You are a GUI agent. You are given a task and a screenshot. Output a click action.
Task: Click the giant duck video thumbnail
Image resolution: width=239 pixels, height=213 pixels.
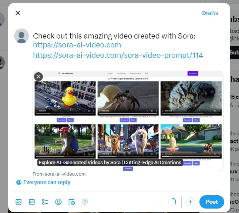coord(65,98)
